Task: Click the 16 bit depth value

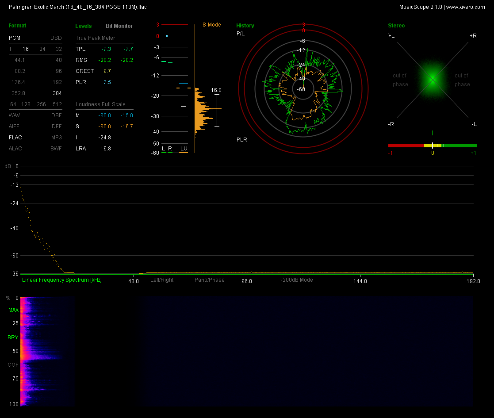Action: pos(26,49)
